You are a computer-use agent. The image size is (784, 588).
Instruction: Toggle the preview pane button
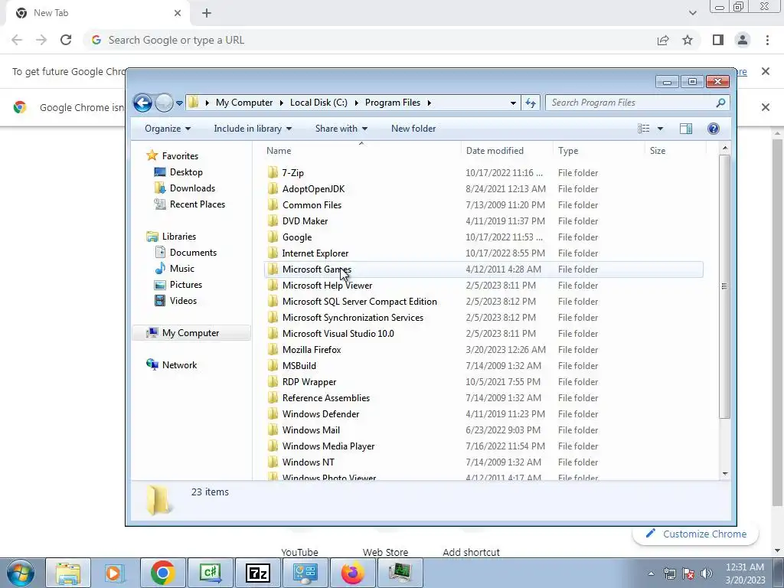click(686, 129)
